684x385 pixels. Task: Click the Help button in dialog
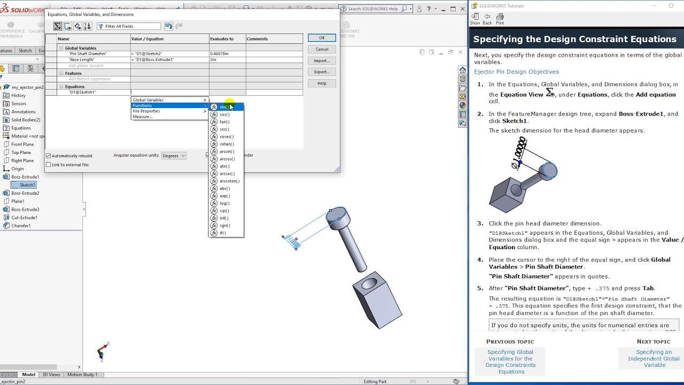[x=322, y=83]
